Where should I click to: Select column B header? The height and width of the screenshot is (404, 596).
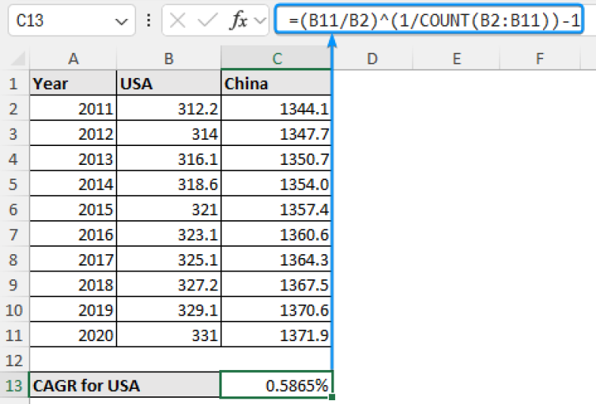click(x=169, y=58)
